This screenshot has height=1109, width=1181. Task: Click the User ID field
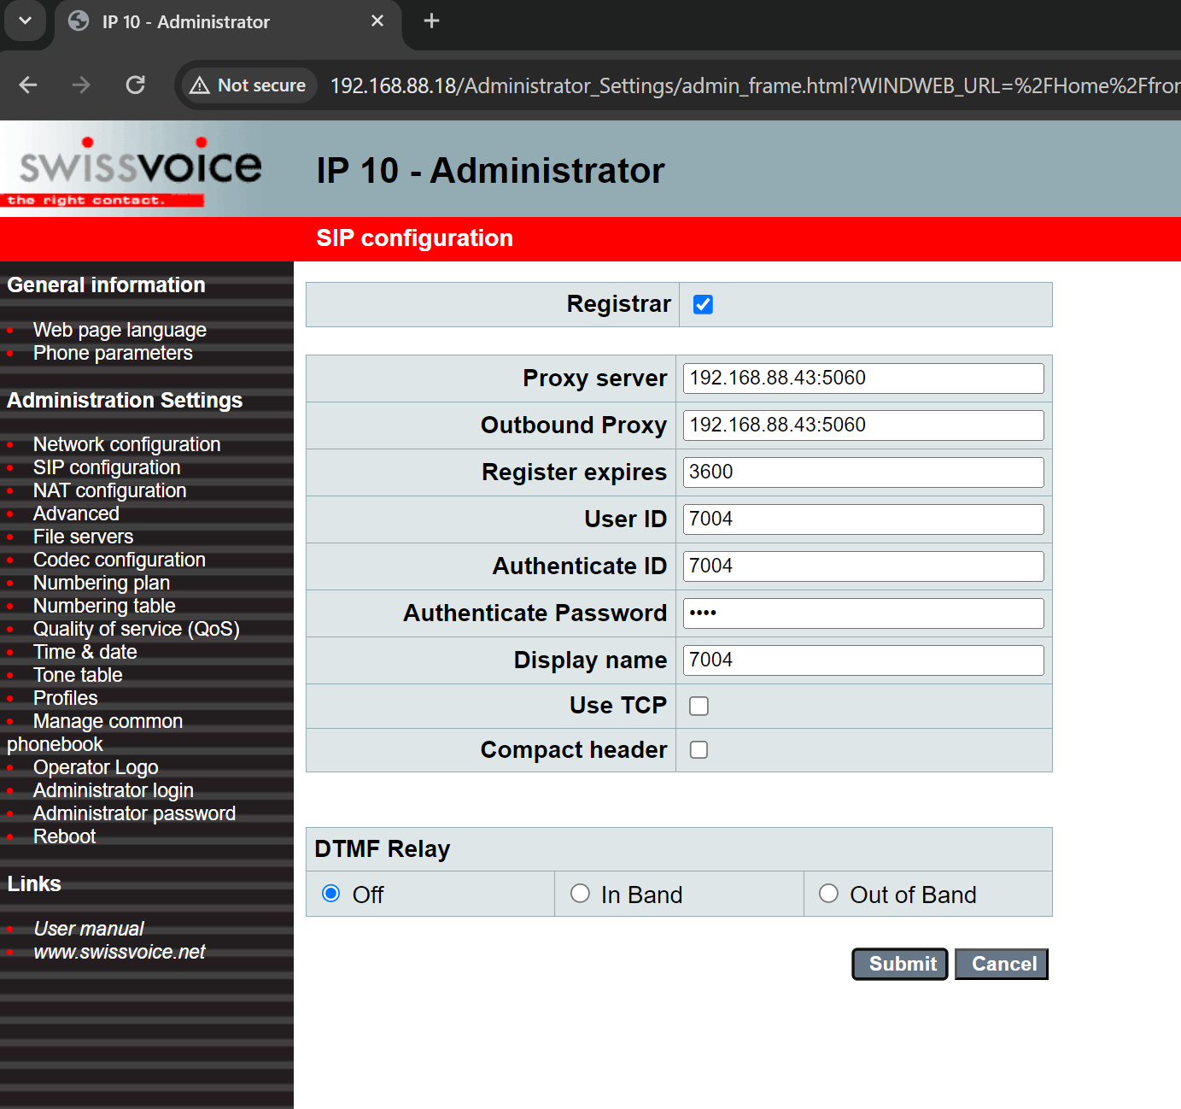863,519
